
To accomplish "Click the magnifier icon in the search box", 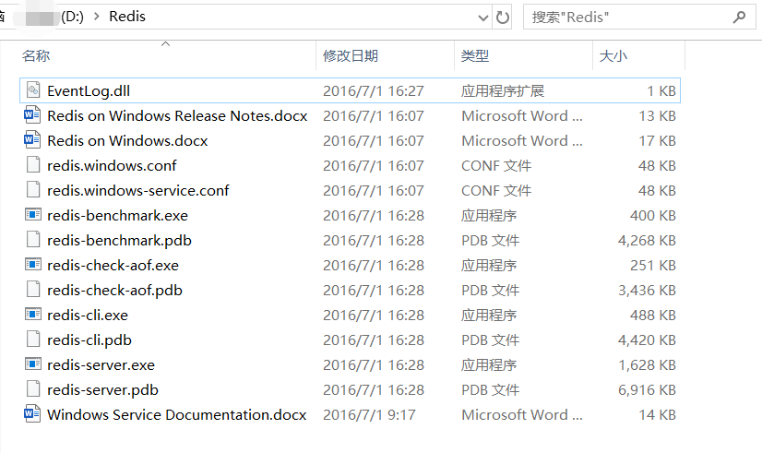I will 739,17.
